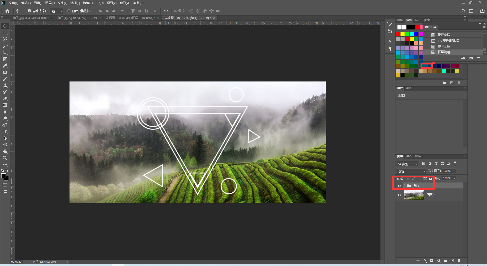Open the collapsed Character panel icon
Screen dimensions: 487x266
[390, 42]
